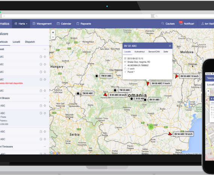Click the magnifier icon beside Cautare
Screen dimensions: 214x175
click(x=163, y=24)
